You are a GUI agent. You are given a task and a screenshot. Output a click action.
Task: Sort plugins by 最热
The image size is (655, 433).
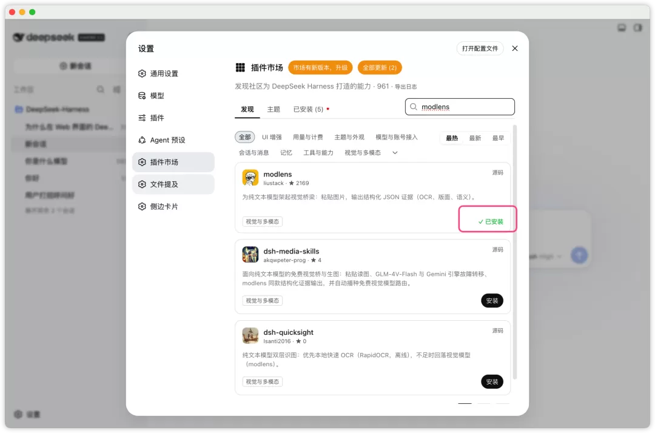coord(452,138)
